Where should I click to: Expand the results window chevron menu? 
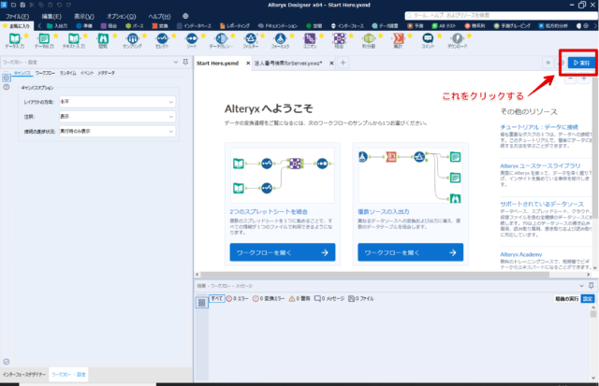click(581, 286)
